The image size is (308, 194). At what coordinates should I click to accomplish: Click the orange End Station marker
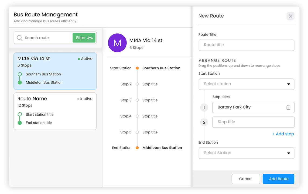click(137, 148)
